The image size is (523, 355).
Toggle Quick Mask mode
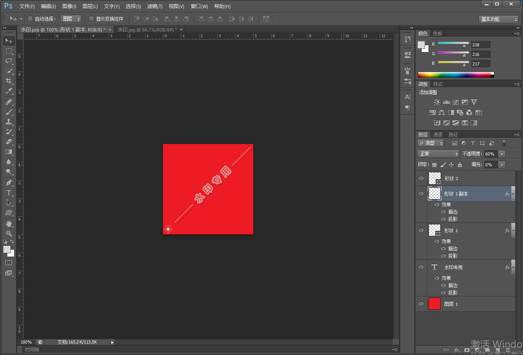pos(9,263)
